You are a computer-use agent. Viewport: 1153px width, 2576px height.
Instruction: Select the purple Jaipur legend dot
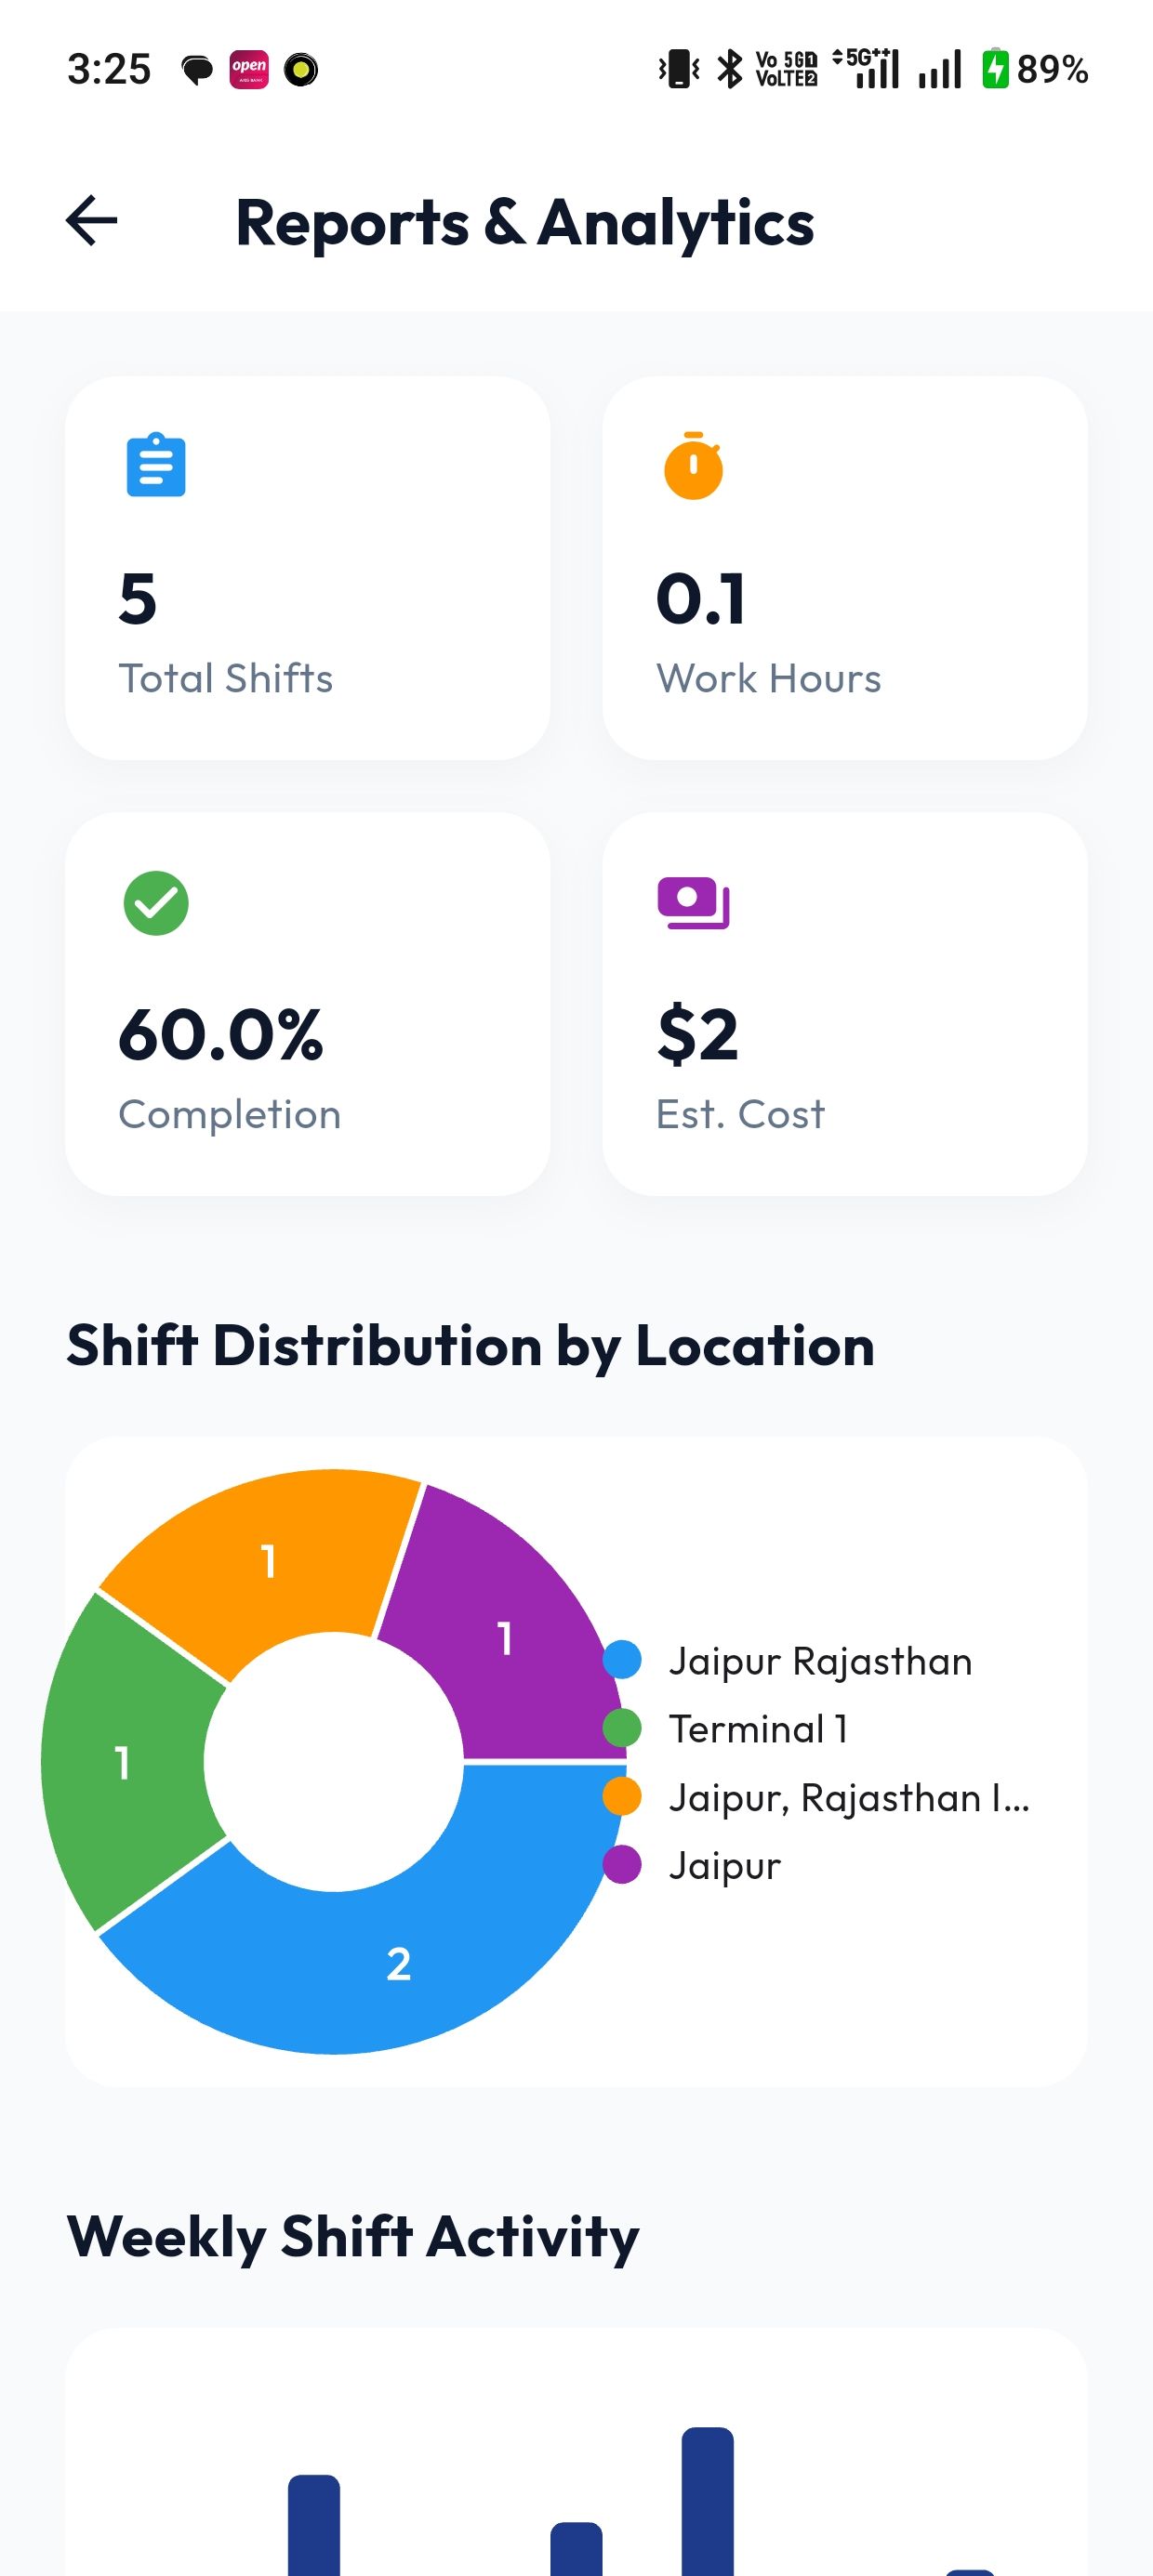coord(623,1864)
